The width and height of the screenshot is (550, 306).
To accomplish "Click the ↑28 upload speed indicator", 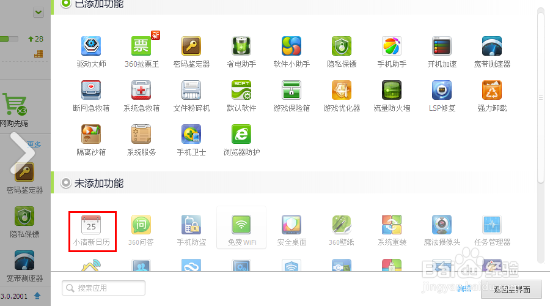I will click(x=36, y=39).
